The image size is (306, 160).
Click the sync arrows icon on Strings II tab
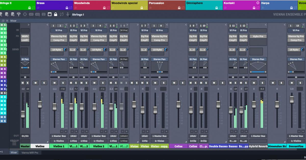[33, 8]
